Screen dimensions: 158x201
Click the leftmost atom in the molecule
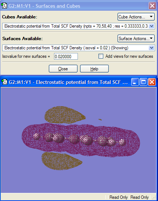tap(37, 137)
